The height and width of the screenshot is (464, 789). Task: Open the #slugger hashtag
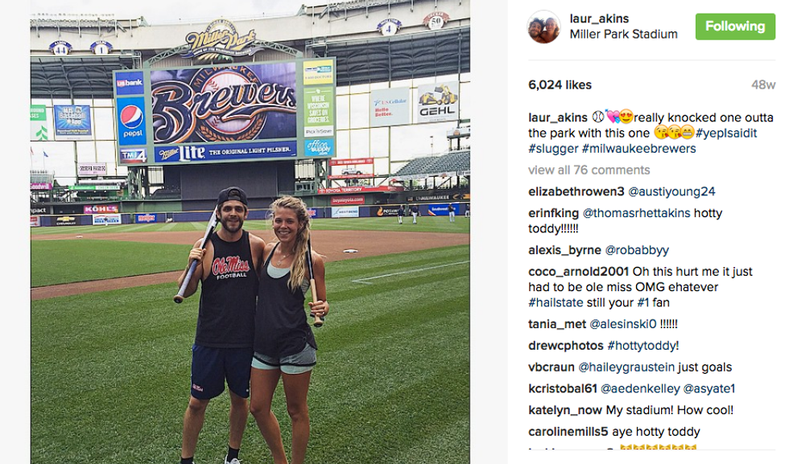point(553,148)
